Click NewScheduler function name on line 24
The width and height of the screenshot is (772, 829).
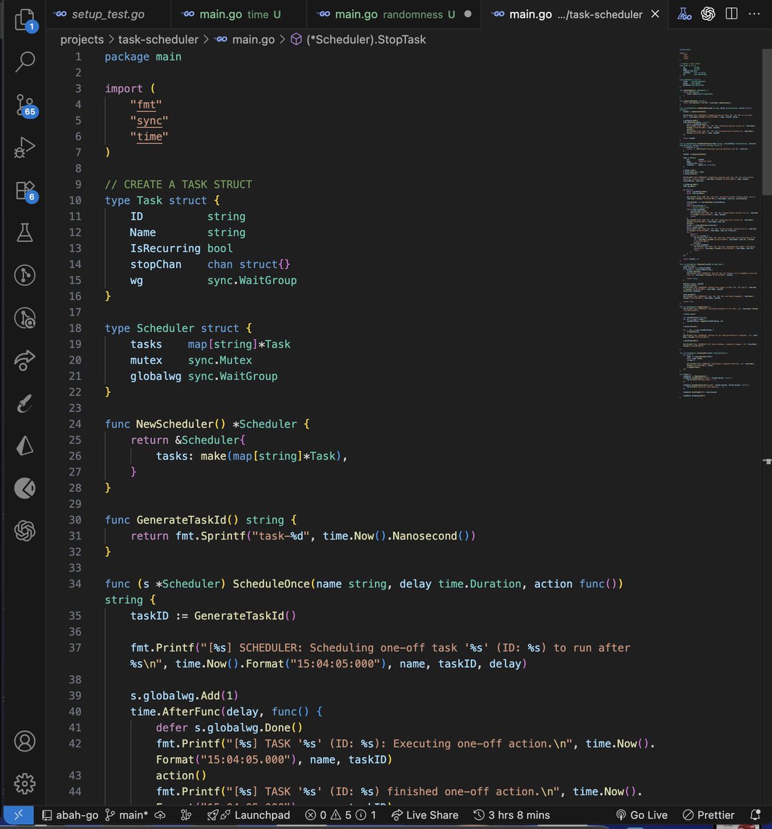point(175,423)
